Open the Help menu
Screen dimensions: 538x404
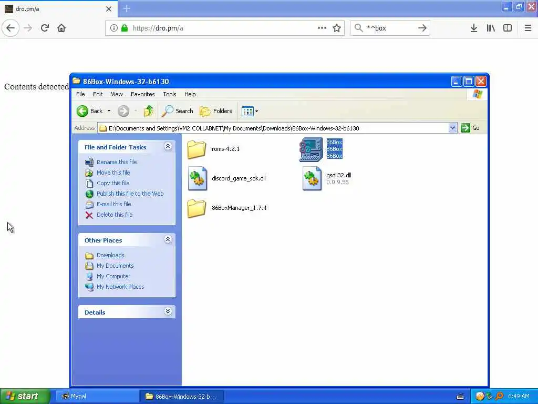(x=190, y=94)
